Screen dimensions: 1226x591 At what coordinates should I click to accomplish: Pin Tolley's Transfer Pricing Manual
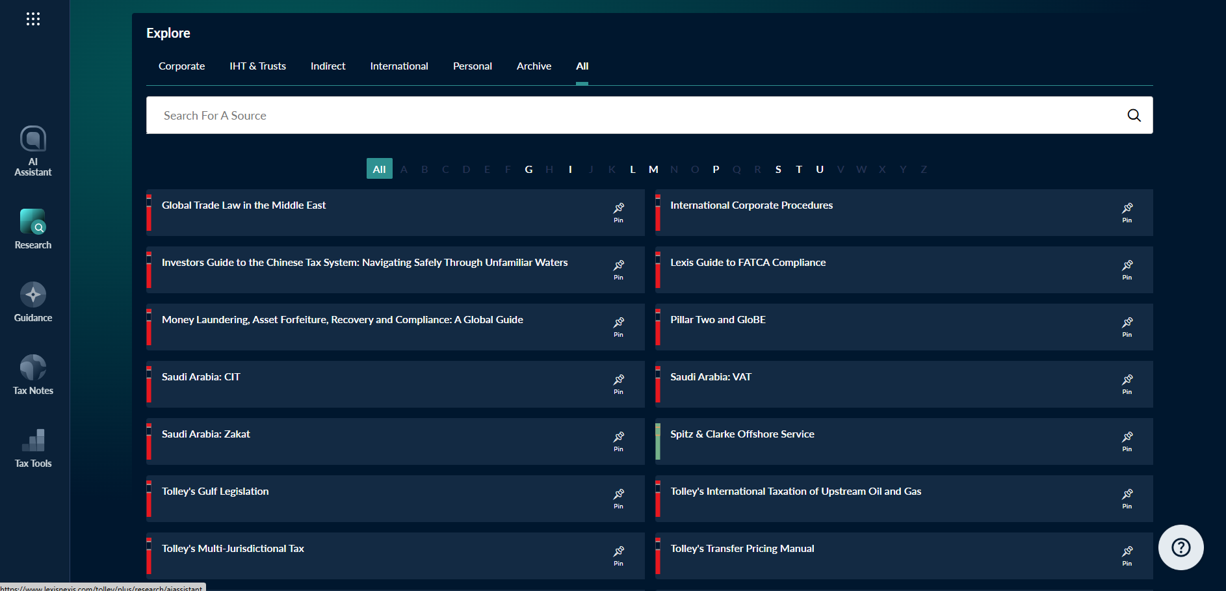pyautogui.click(x=1127, y=556)
